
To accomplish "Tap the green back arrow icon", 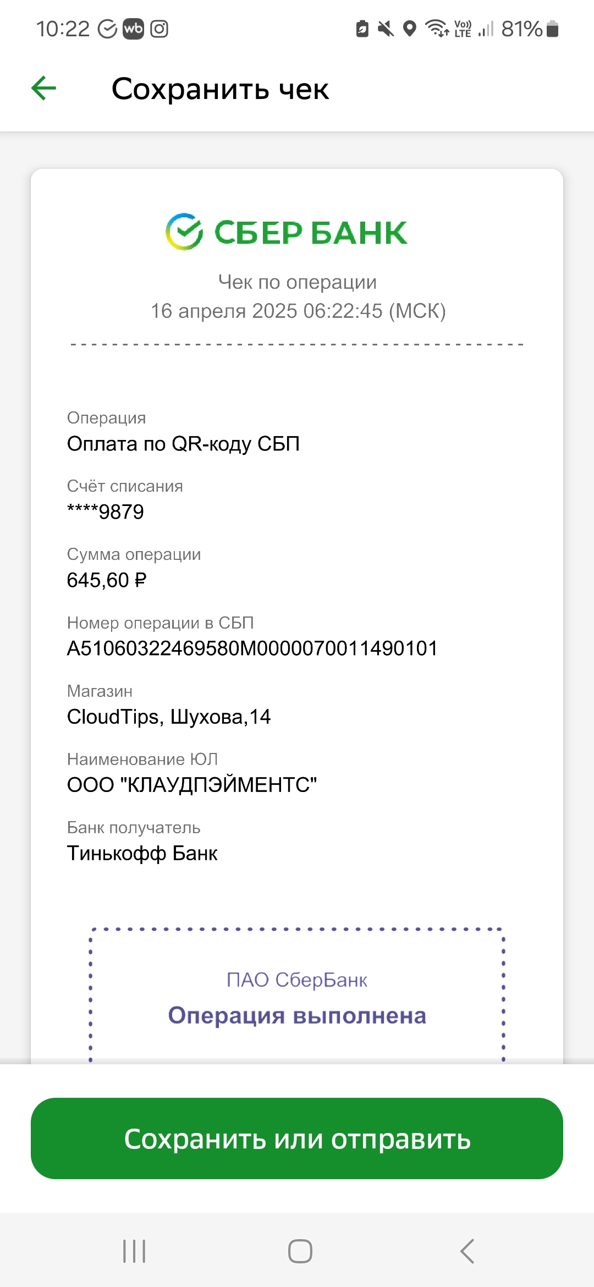I will [x=44, y=89].
